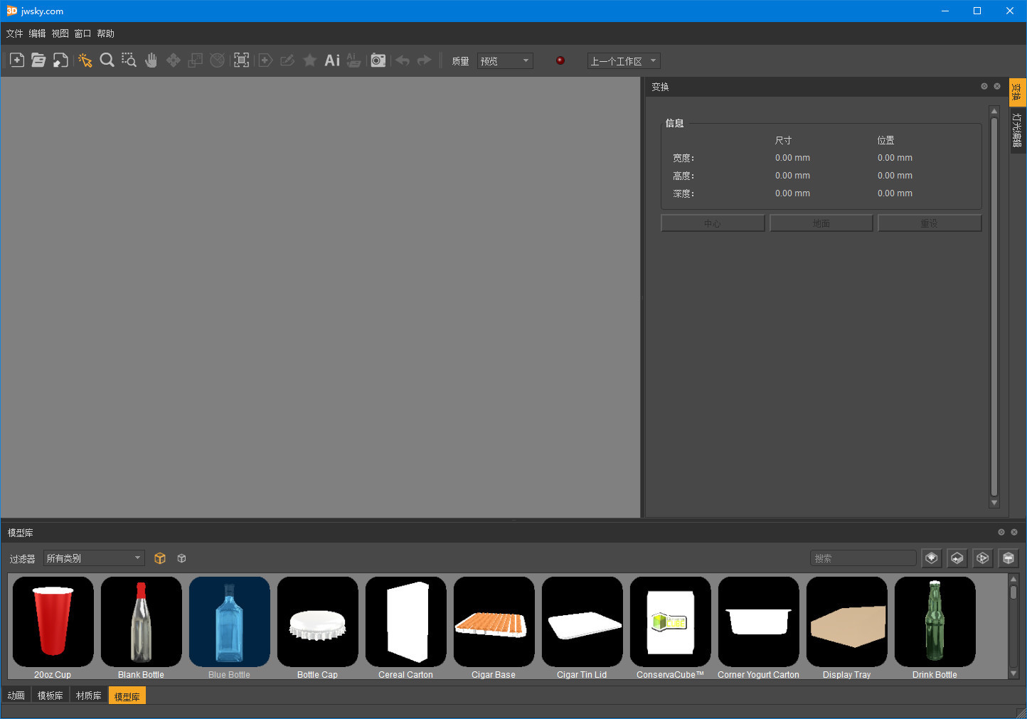This screenshot has height=719, width=1027.
Task: Select the Bottle Cap model thumbnail
Action: (x=317, y=622)
